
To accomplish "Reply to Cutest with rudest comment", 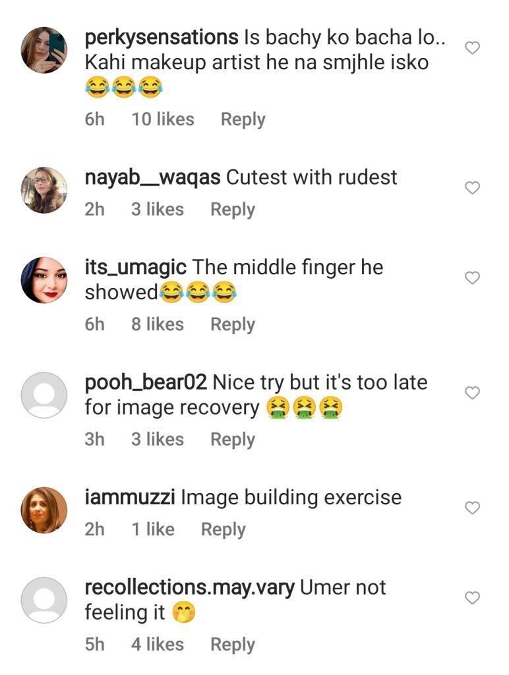I will point(233,210).
